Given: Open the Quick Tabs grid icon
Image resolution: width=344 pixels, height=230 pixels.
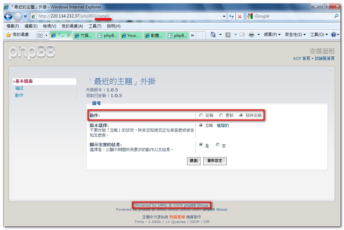Looking at the screenshot, I should pyautogui.click(x=40, y=35).
